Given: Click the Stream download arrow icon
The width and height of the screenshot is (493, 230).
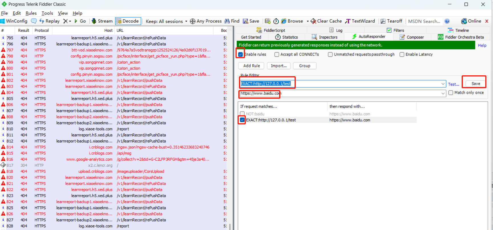Looking at the screenshot, I should [94, 21].
